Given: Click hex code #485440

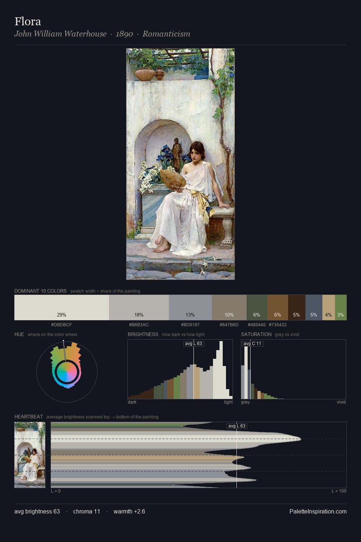Looking at the screenshot, I should pyautogui.click(x=257, y=325).
